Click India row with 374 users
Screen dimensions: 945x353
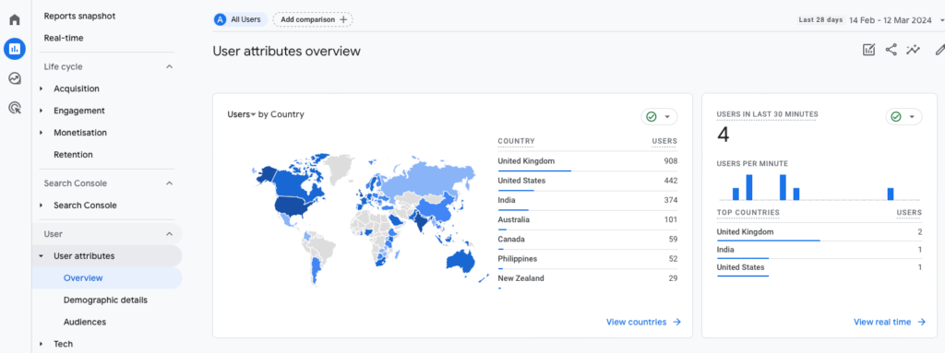pyautogui.click(x=588, y=201)
